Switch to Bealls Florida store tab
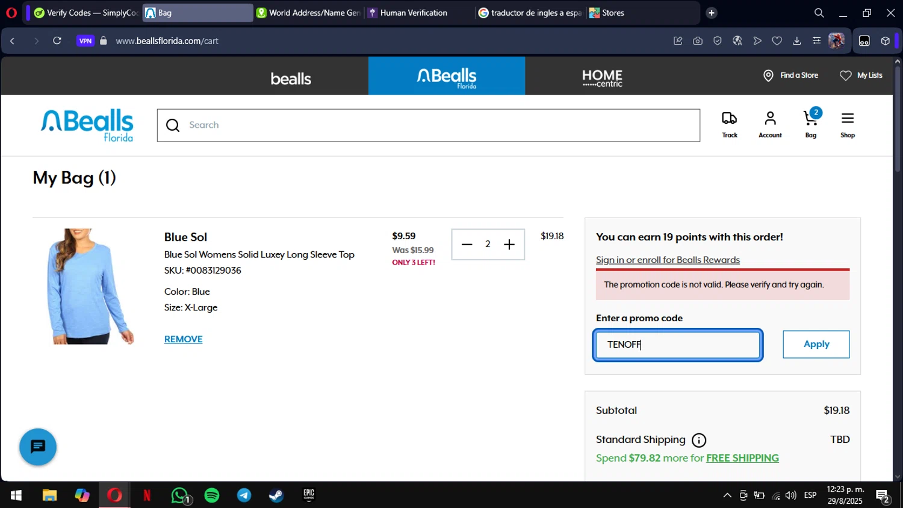This screenshot has height=508, width=903. (x=447, y=76)
